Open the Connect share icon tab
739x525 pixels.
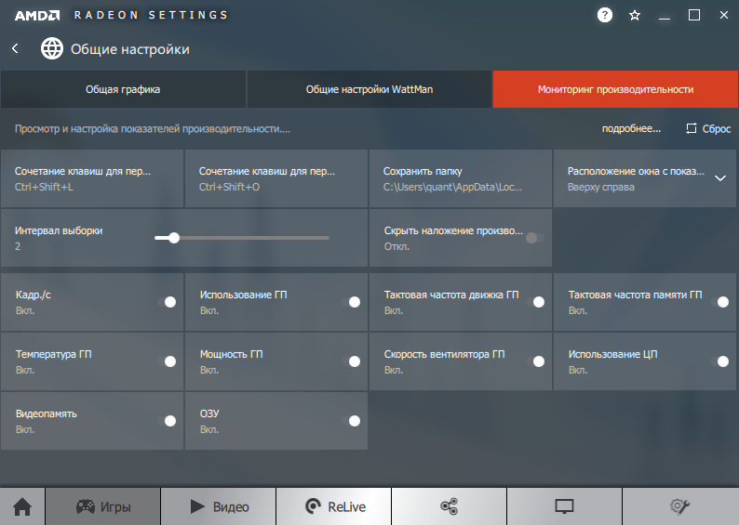(449, 506)
